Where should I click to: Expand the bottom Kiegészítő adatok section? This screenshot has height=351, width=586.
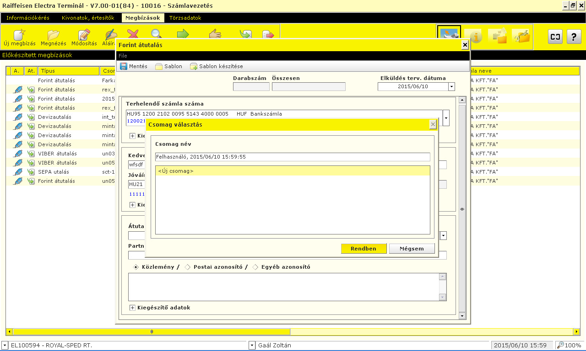click(x=133, y=308)
